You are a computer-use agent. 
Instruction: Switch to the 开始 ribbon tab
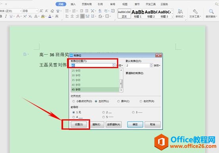tap(61, 4)
